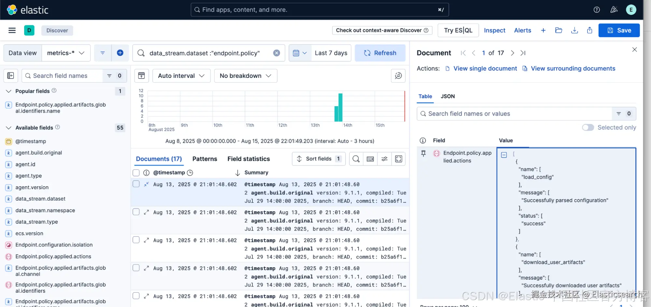Pin the Endpoint.policy.applied.actions field
Screen dimensions: 651x307
(x=423, y=153)
